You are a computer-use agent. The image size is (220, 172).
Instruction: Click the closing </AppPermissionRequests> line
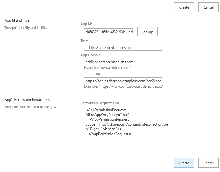coord(110,134)
